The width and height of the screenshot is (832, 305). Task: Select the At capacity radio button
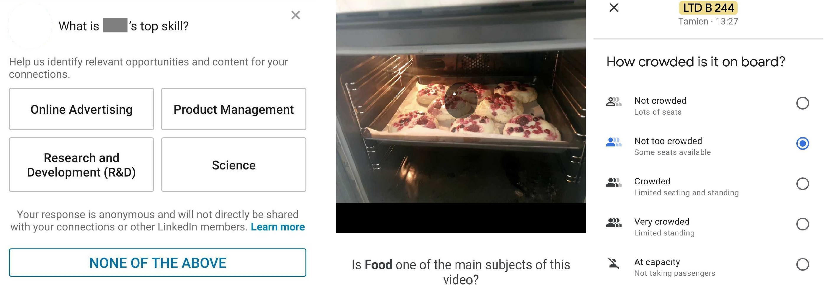tap(802, 264)
